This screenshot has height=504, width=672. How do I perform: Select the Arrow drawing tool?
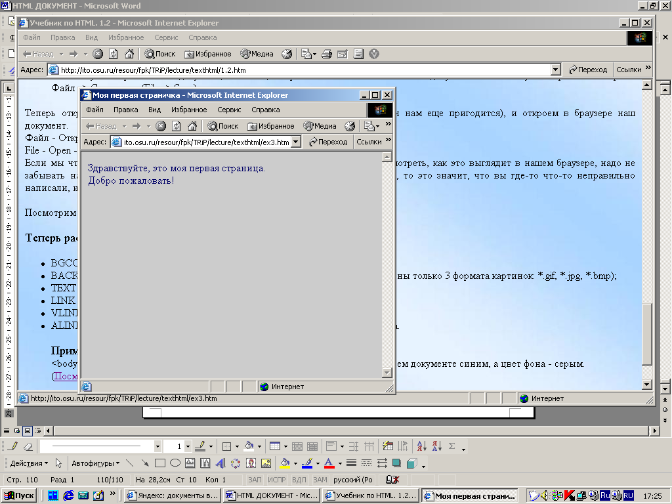[145, 463]
